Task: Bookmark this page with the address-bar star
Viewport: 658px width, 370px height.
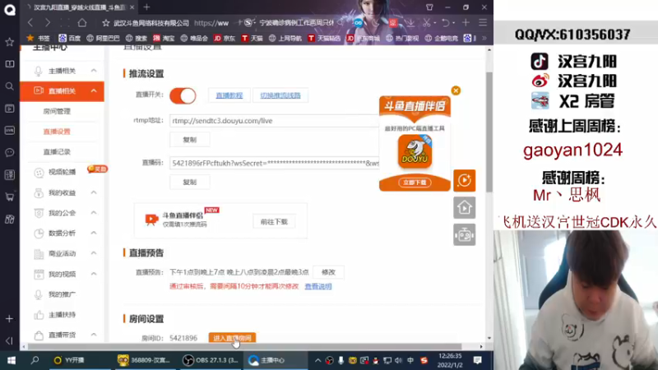Action: point(106,23)
